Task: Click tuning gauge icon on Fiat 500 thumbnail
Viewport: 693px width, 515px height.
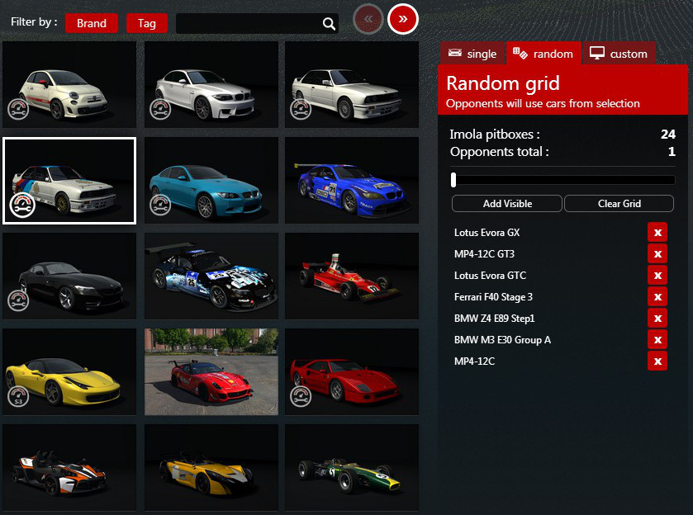Action: pos(19,108)
